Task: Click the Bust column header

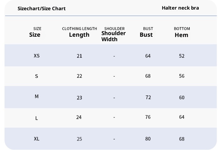Action: (147, 33)
